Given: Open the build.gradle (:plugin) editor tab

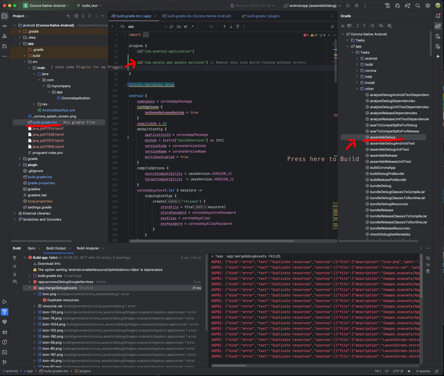Looking at the screenshot, I should pos(263,16).
